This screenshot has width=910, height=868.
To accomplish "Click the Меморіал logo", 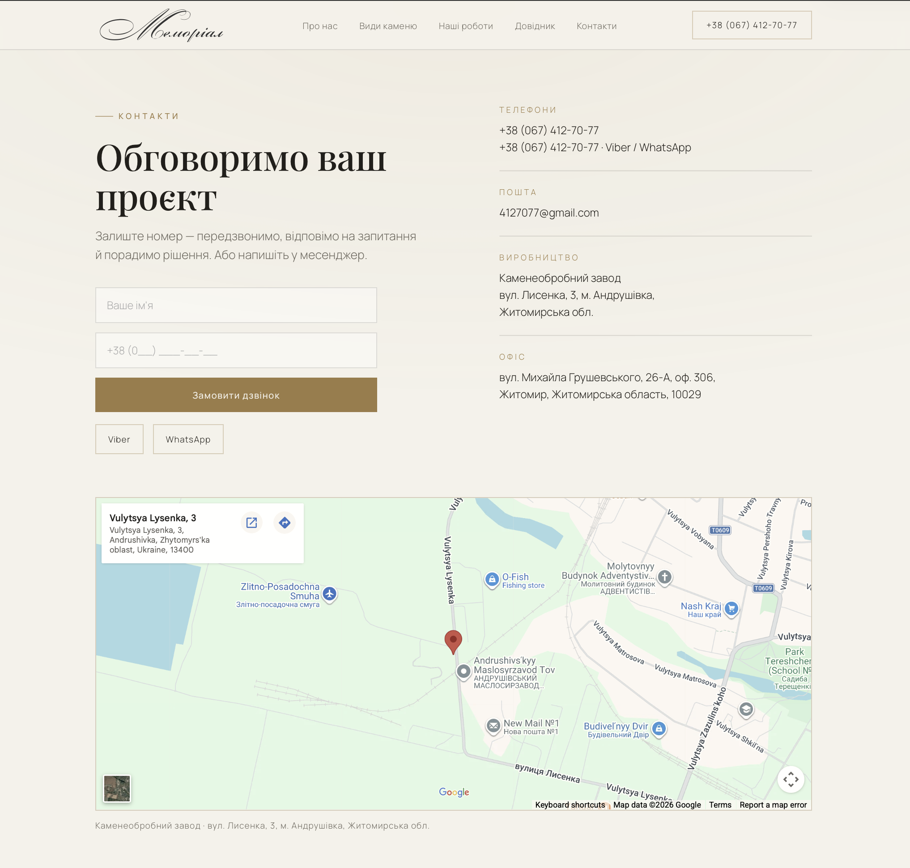I will tap(162, 26).
